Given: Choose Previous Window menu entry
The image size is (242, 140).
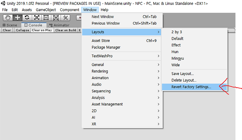Looking at the screenshot, I should click(122, 23).
